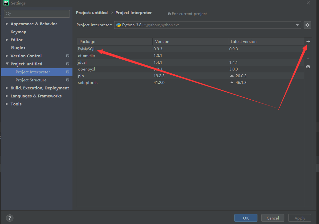Sort by Package column header
The height and width of the screenshot is (224, 319).
pos(114,41)
